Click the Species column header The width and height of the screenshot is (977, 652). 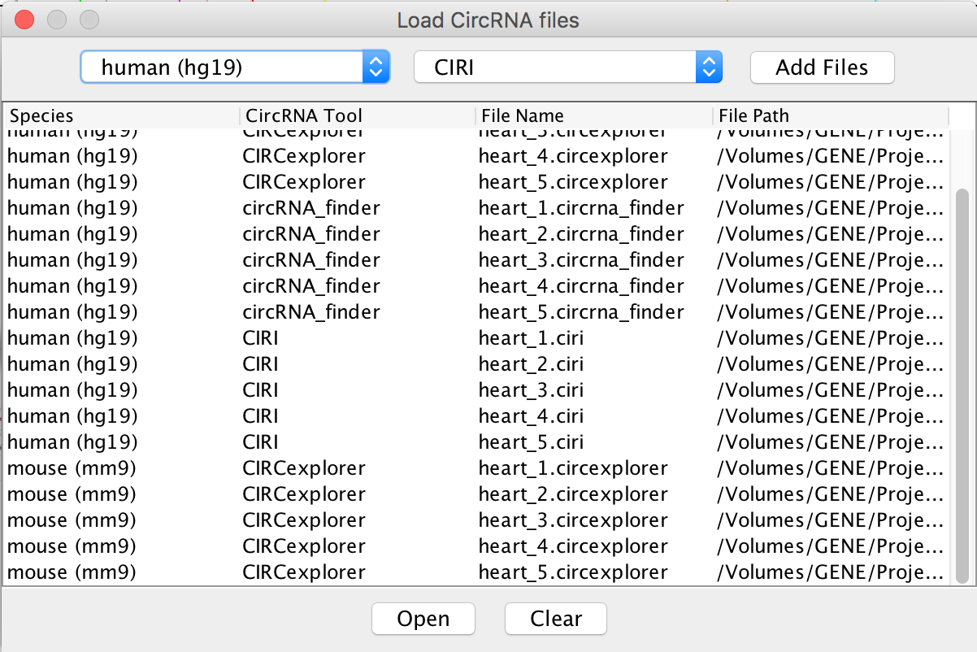pos(122,116)
